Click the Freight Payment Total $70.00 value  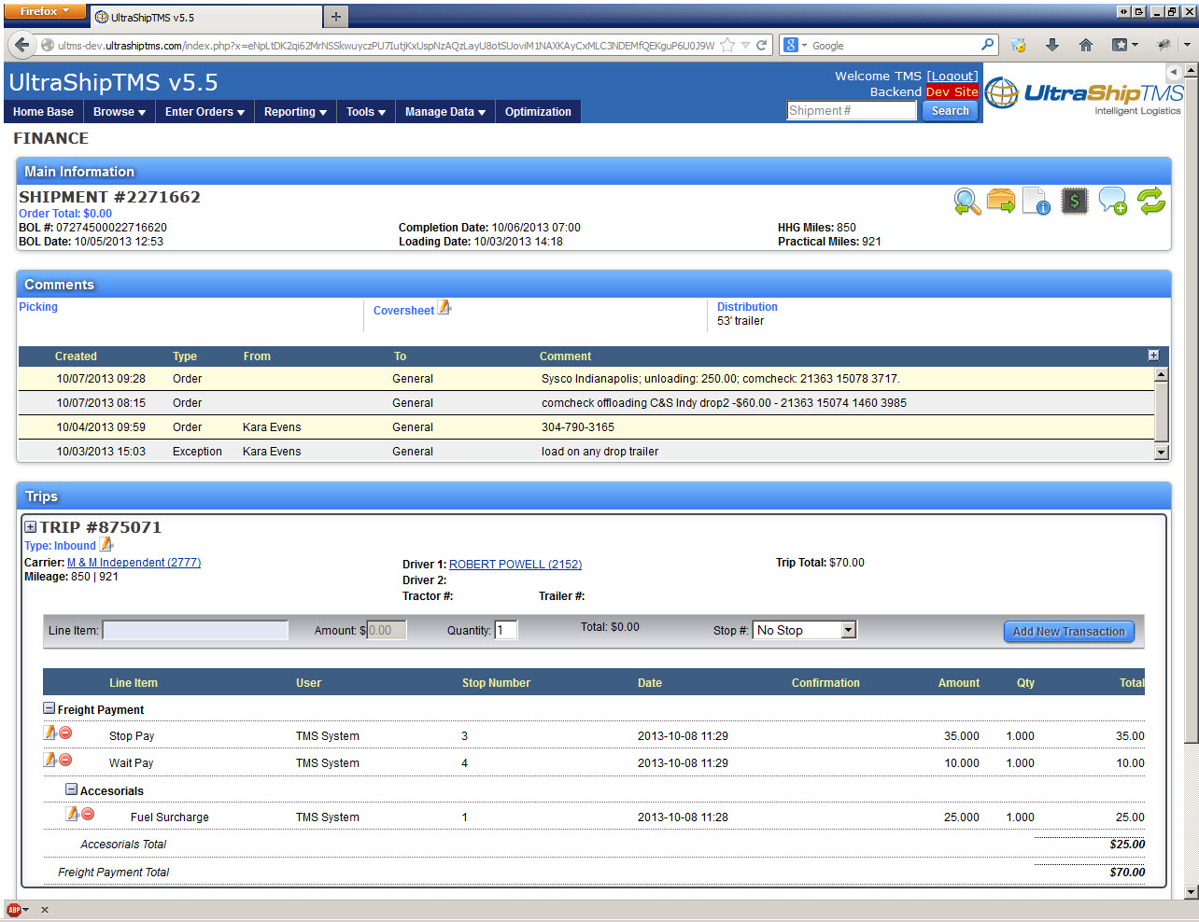(1127, 873)
